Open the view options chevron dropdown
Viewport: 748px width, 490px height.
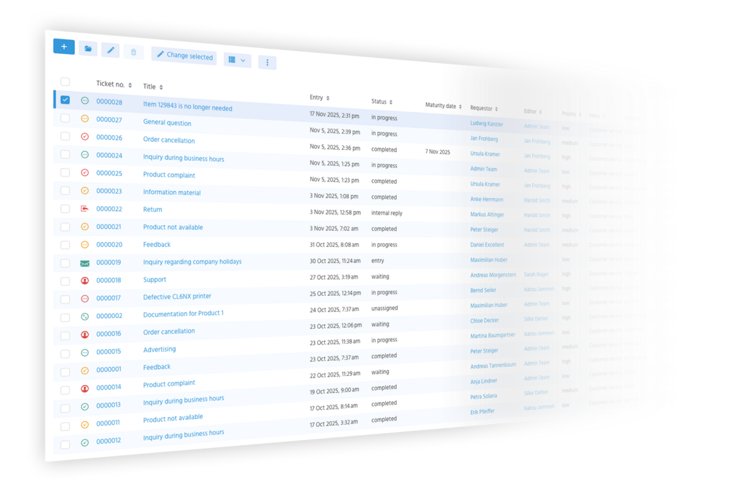click(x=242, y=60)
